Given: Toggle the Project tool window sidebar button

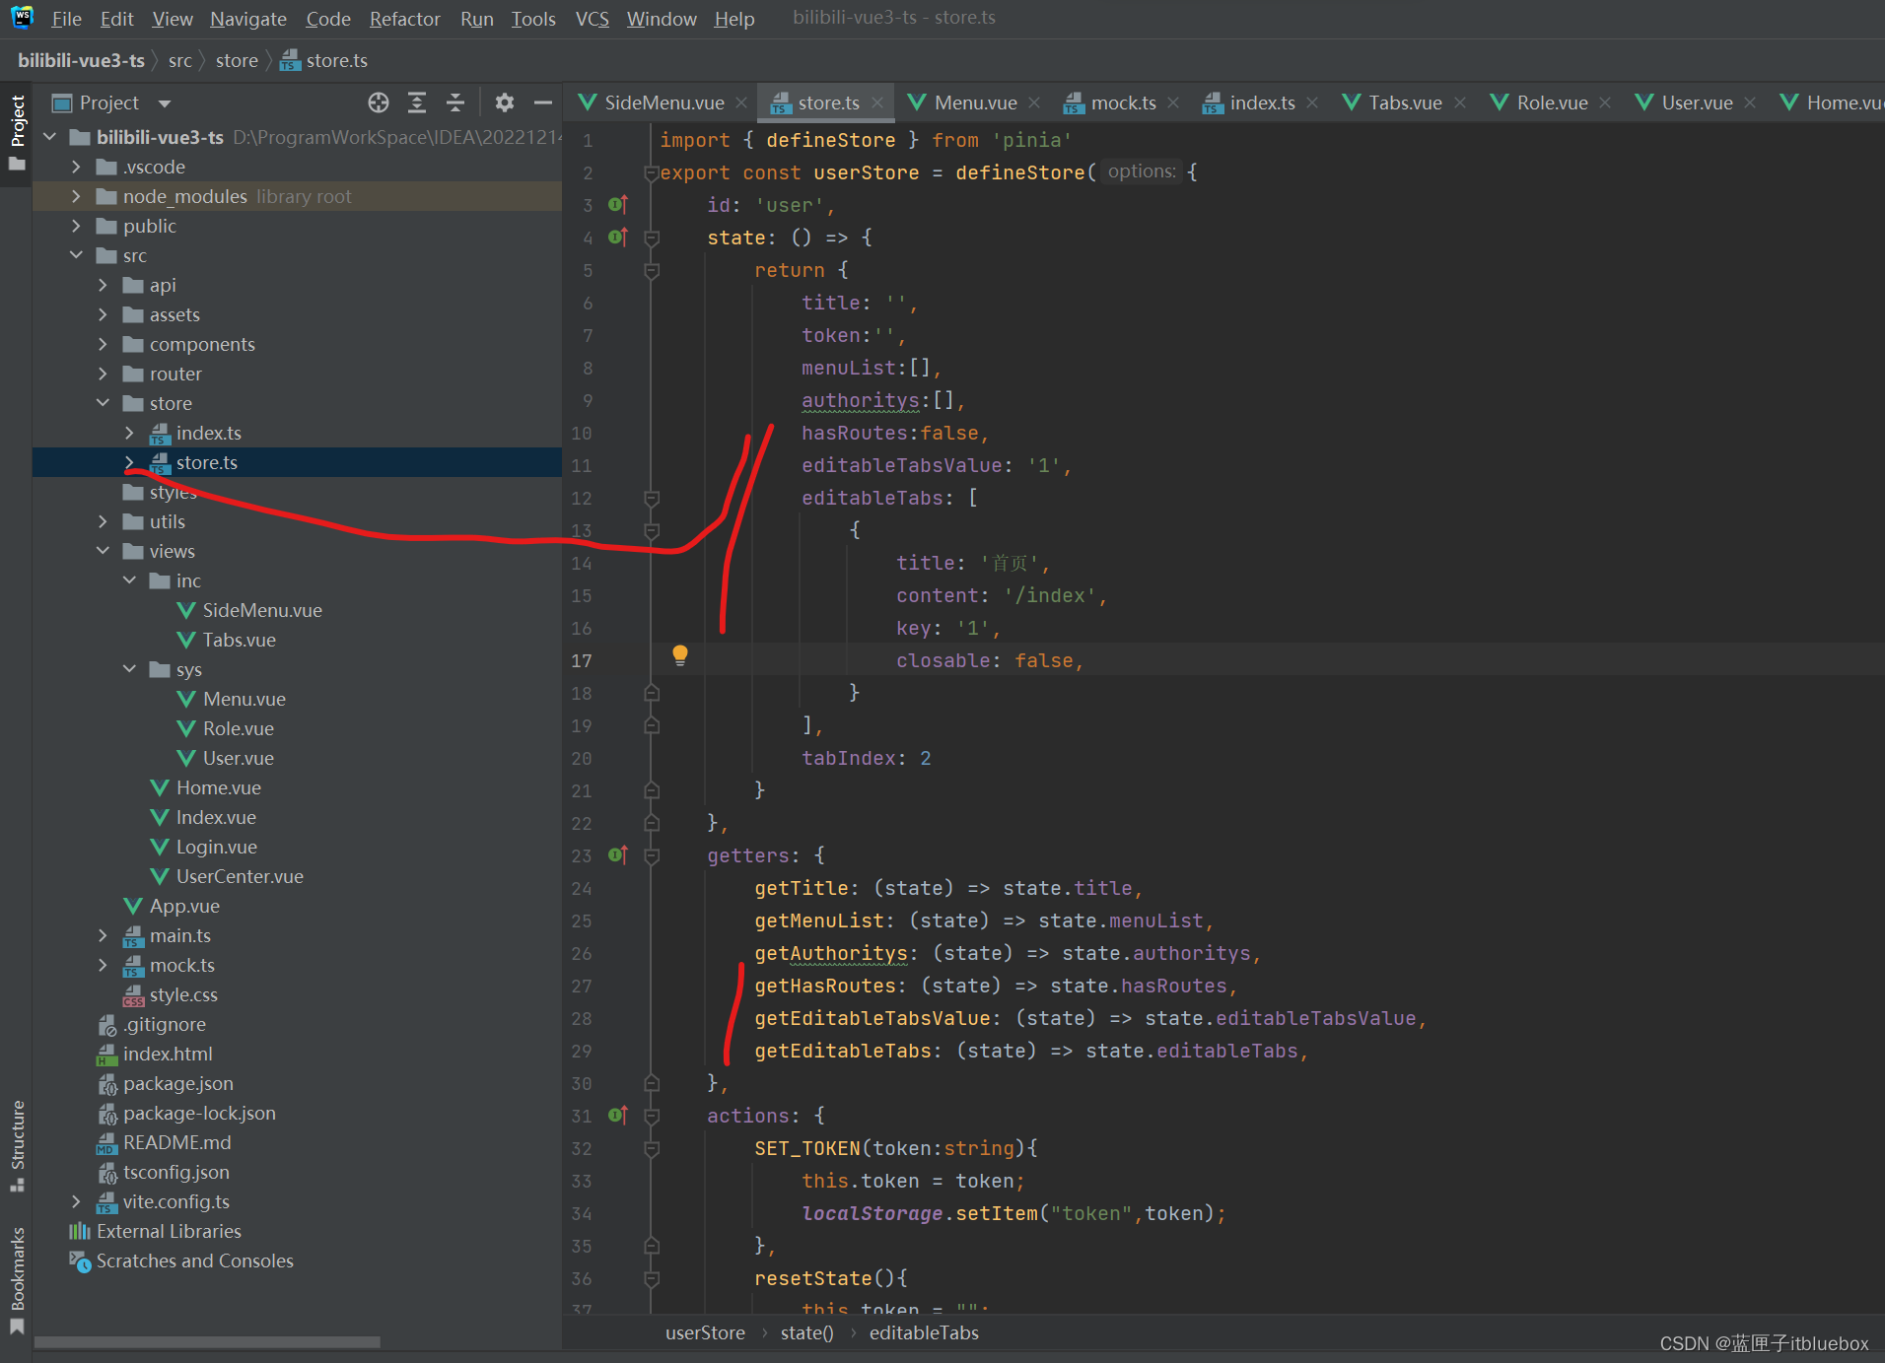Looking at the screenshot, I should (x=17, y=131).
